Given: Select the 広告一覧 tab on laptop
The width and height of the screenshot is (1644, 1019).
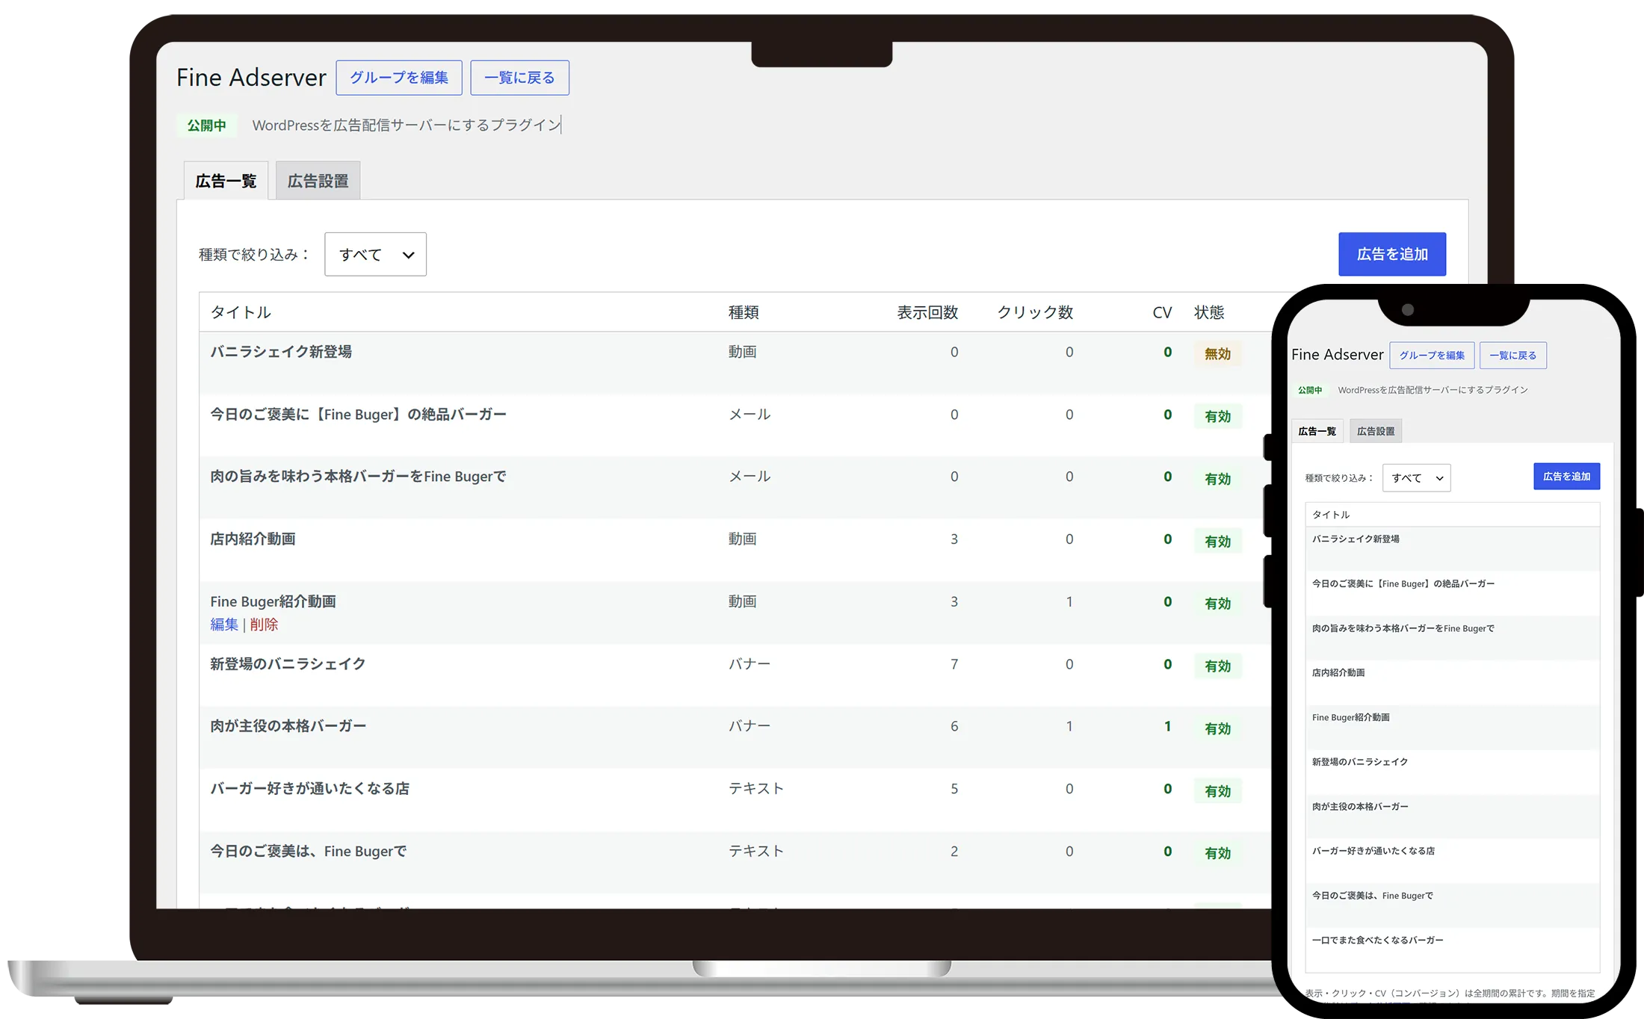Looking at the screenshot, I should pyautogui.click(x=226, y=181).
